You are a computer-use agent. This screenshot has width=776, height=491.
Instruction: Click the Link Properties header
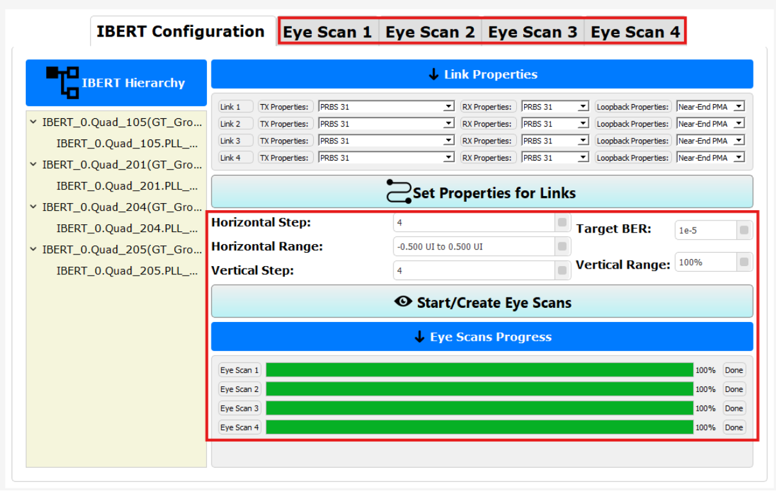482,75
